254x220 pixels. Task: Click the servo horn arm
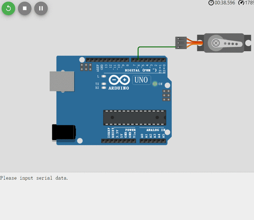click(227, 43)
